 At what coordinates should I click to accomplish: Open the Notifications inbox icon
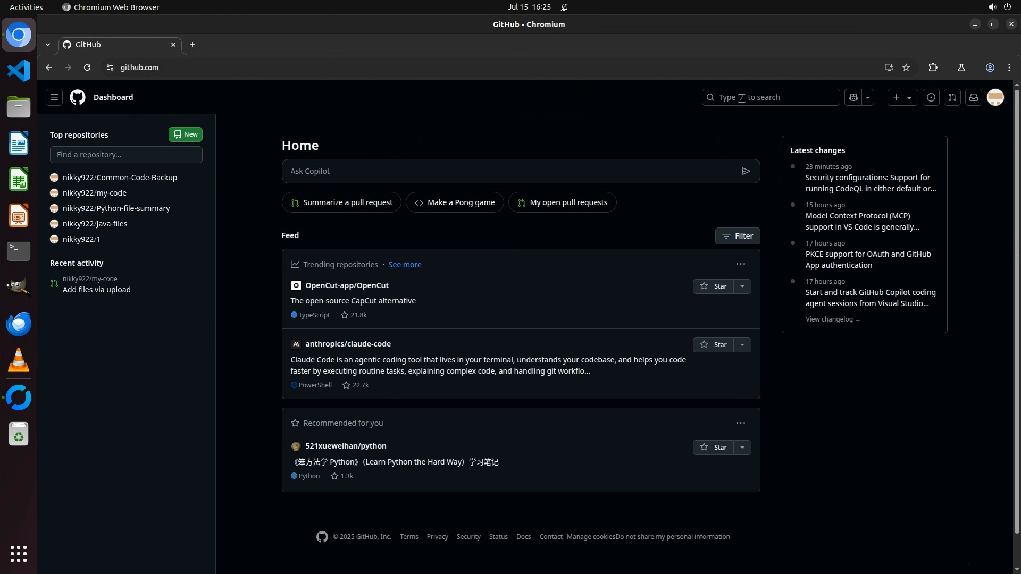pyautogui.click(x=973, y=97)
